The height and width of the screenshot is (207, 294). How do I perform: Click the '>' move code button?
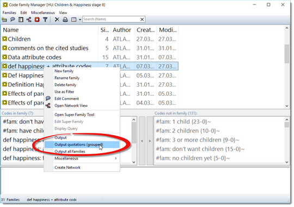[x=150, y=141]
